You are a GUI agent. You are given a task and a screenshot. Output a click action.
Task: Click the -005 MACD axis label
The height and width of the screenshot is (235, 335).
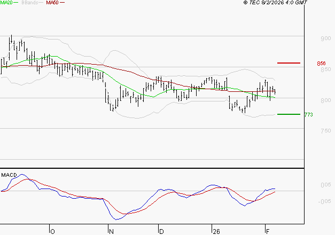pyautogui.click(x=324, y=201)
